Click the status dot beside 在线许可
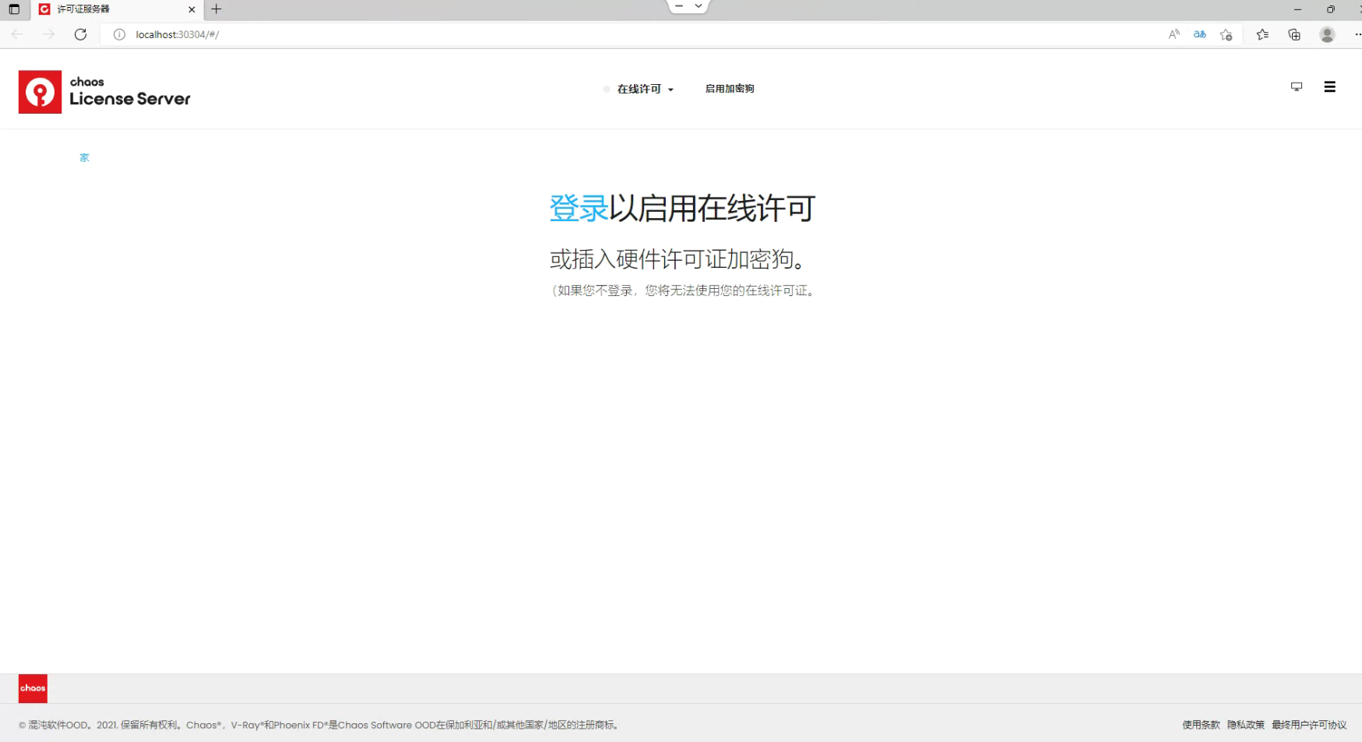Viewport: 1362px width, 742px height. click(x=607, y=89)
